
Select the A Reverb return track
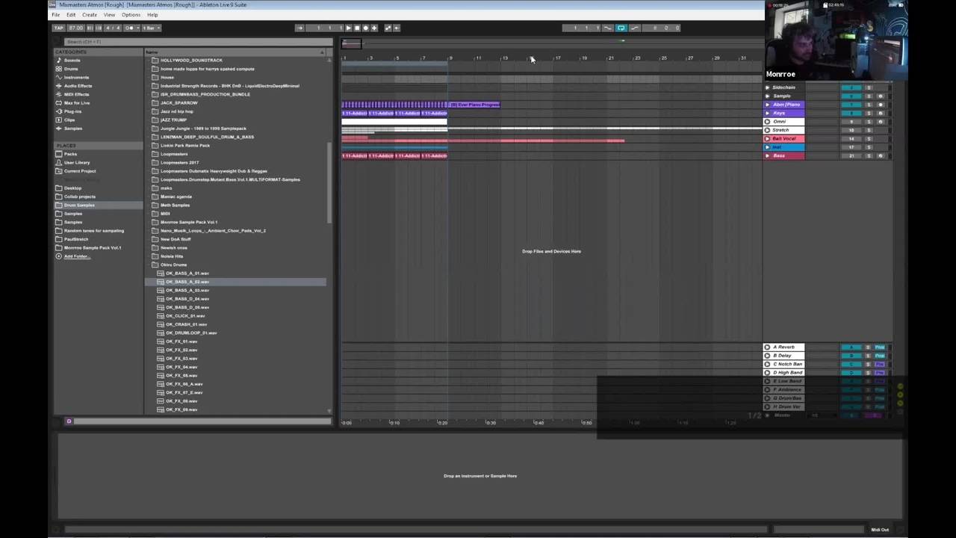point(784,347)
